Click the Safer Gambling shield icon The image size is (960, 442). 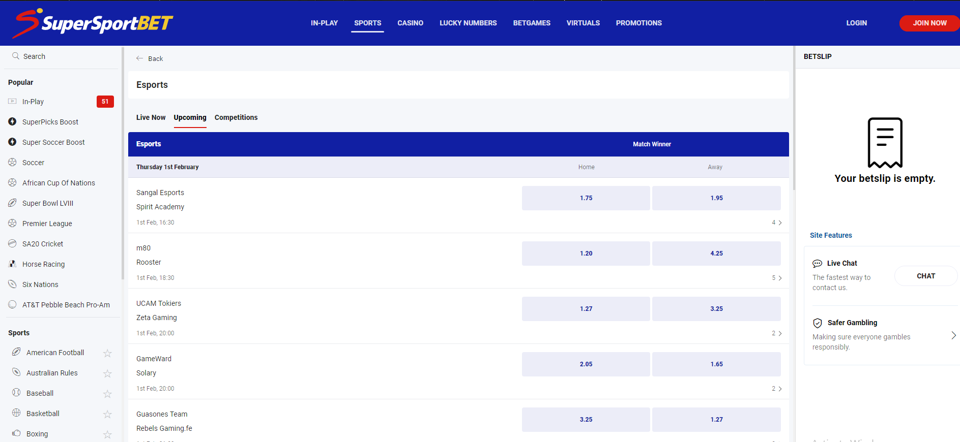818,323
